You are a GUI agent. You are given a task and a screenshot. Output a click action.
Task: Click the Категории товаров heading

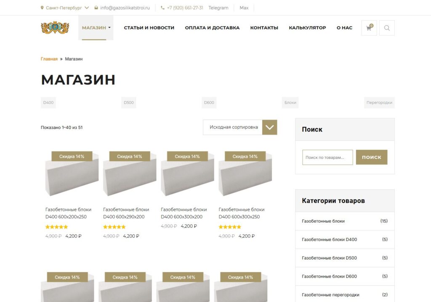333,200
